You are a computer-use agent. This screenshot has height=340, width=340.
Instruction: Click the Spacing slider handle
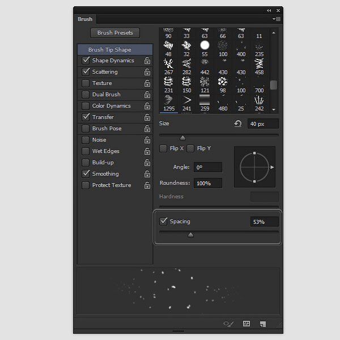[190, 235]
